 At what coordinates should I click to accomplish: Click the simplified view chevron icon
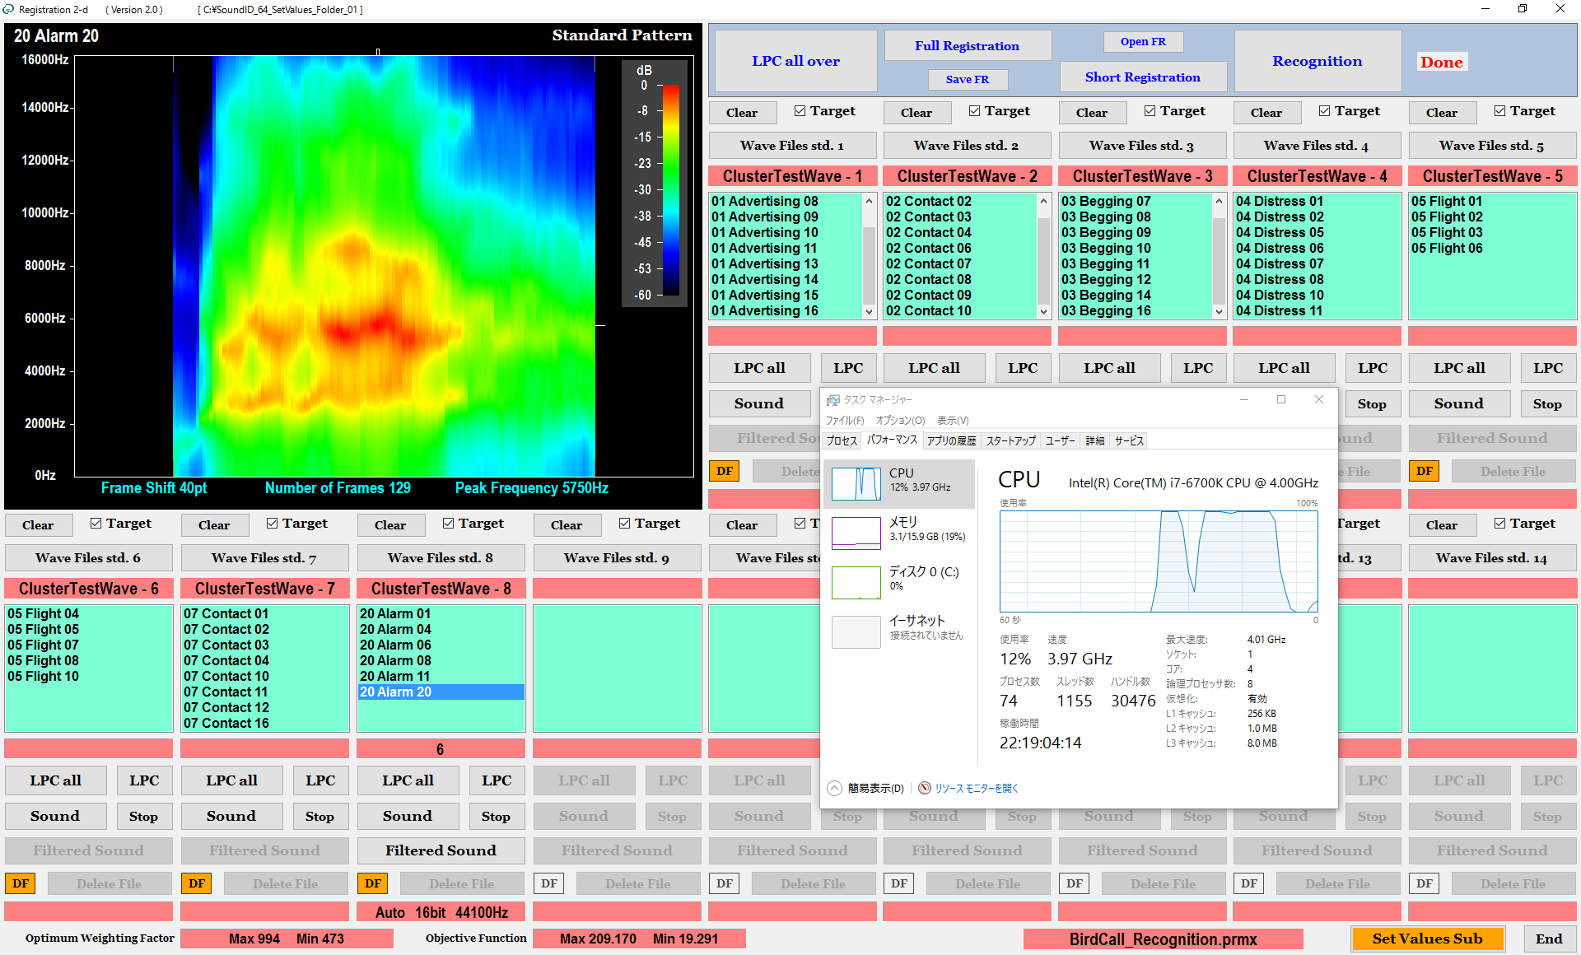pyautogui.click(x=834, y=788)
